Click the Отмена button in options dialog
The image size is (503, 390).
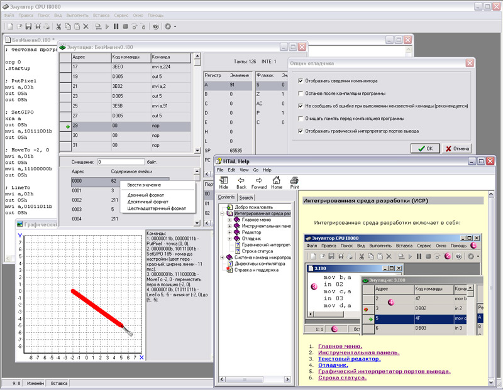click(x=457, y=148)
